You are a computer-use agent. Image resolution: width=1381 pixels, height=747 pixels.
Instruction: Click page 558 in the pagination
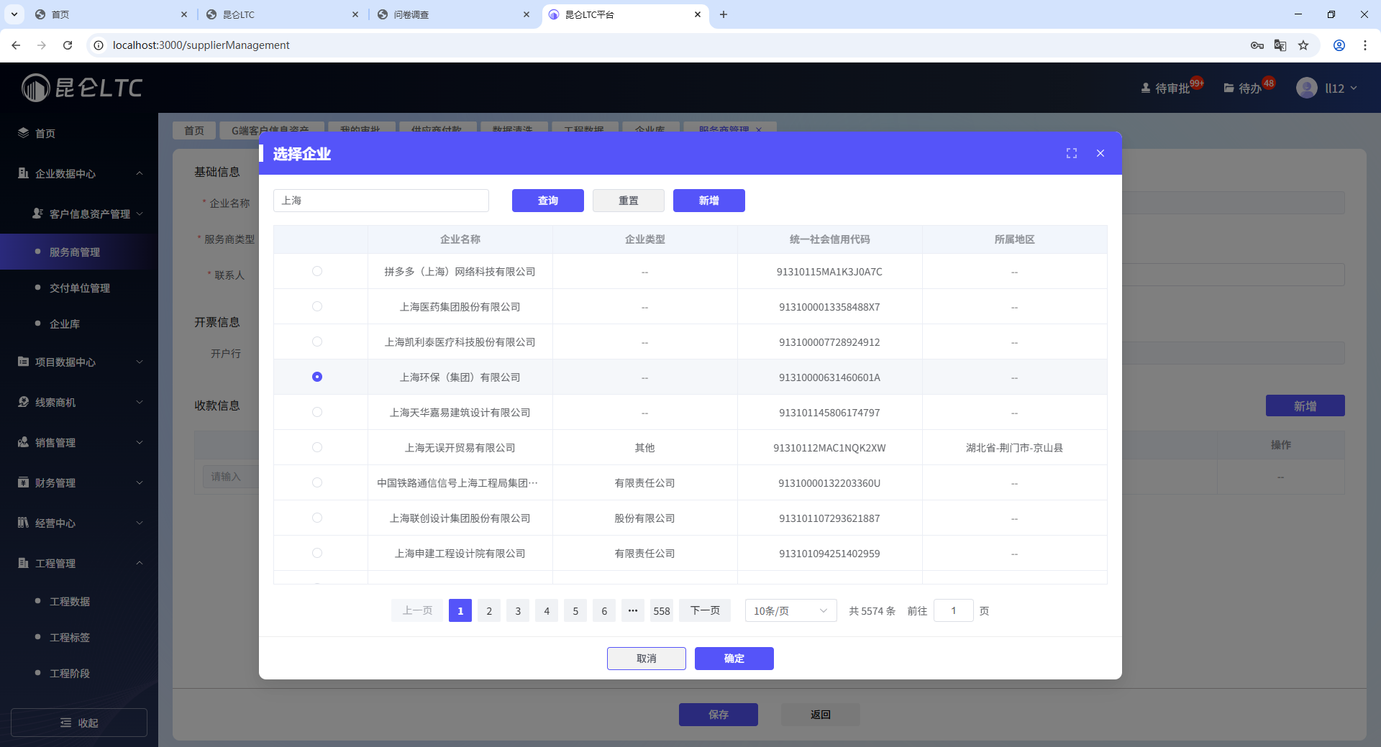(661, 610)
